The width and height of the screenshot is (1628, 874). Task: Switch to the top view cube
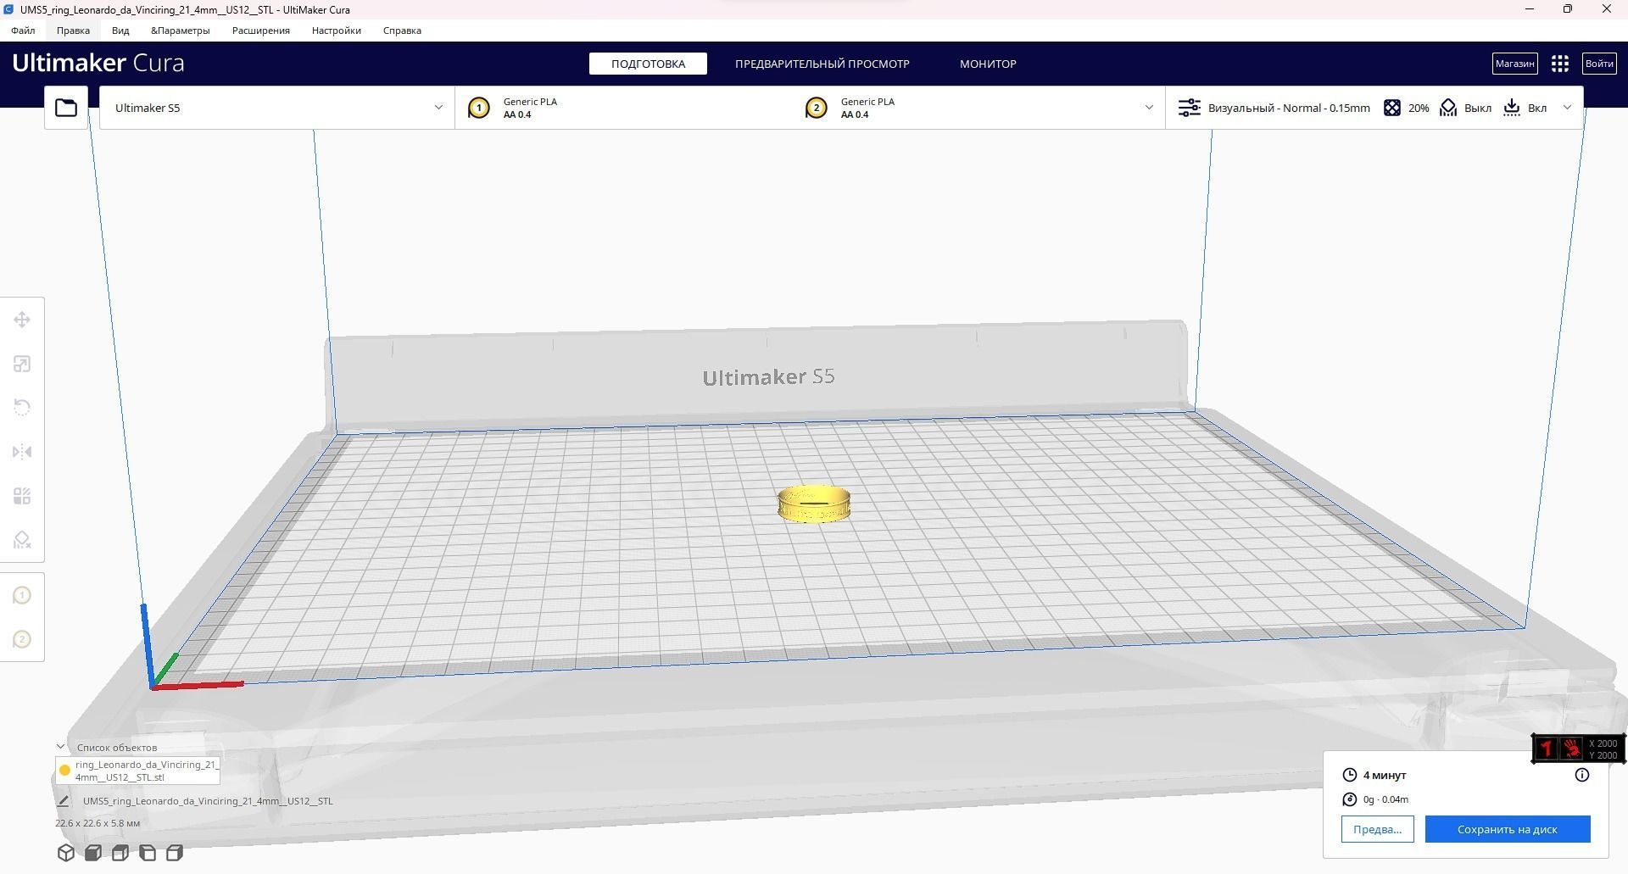click(120, 853)
